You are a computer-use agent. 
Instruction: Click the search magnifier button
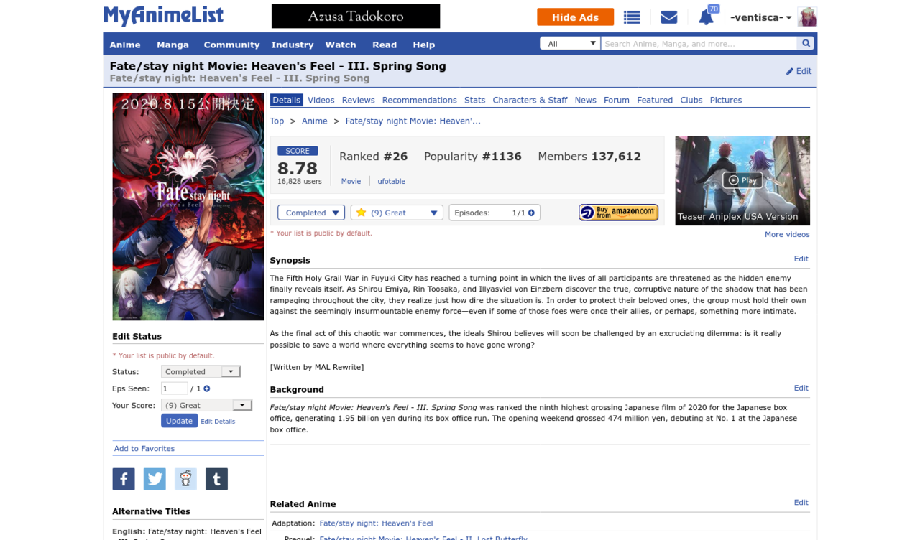[x=806, y=44]
